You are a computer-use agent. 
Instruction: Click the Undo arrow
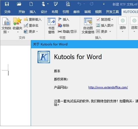point(79,4)
